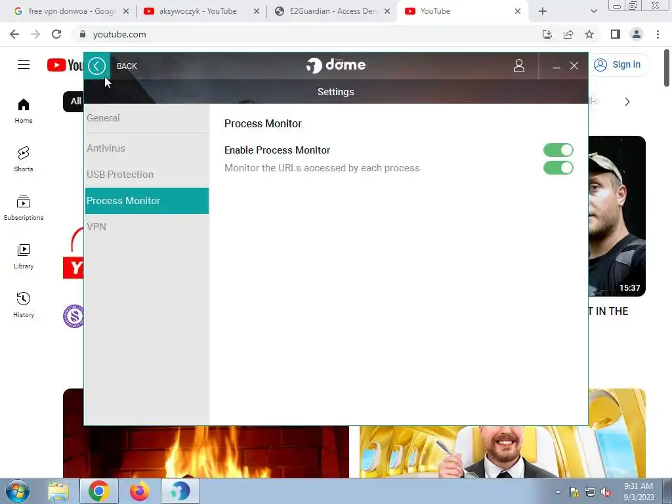The width and height of the screenshot is (672, 504).
Task: Click the YouTube logo
Action: coord(65,65)
